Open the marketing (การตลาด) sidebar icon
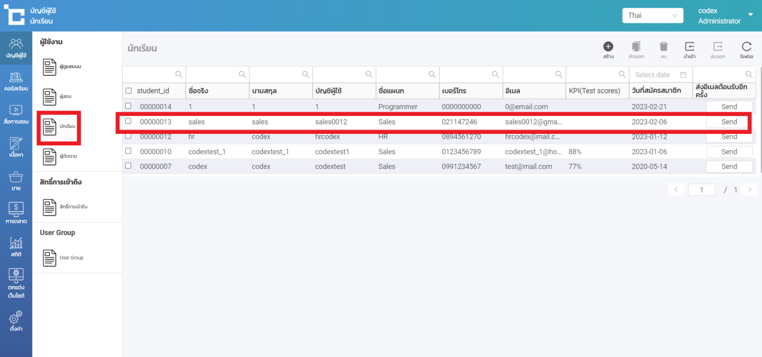 (x=16, y=212)
